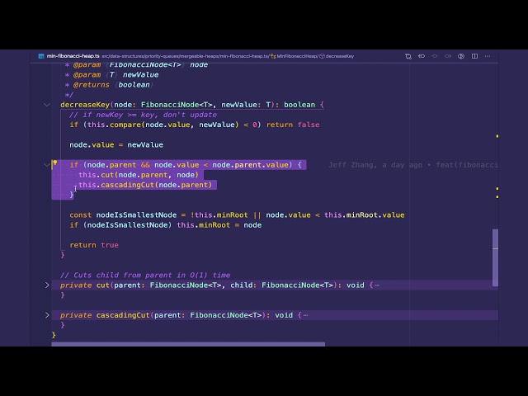Image resolution: width=528 pixels, height=396 pixels.
Task: Click the vertical scrollbar thumb
Action: 495,257
